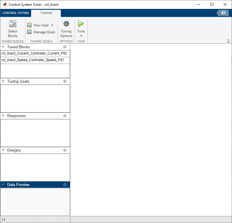The image size is (232, 223).
Task: Click the Select Blocks icon
Action: click(13, 24)
